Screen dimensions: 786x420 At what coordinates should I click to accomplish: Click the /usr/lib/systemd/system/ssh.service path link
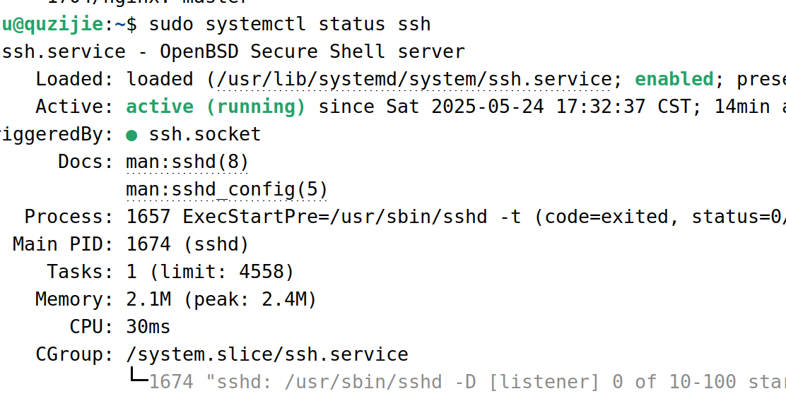[x=415, y=80]
